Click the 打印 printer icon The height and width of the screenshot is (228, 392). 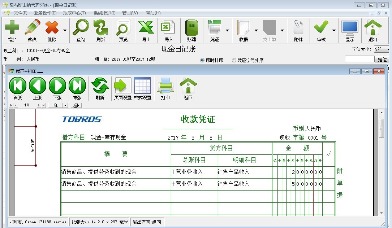coord(165,85)
